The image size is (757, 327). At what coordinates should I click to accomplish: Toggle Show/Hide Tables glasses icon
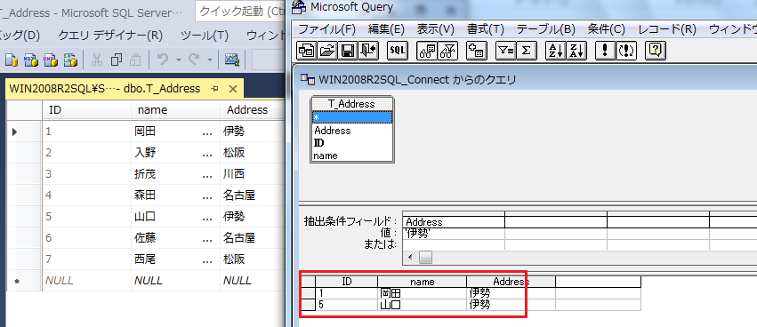point(427,50)
